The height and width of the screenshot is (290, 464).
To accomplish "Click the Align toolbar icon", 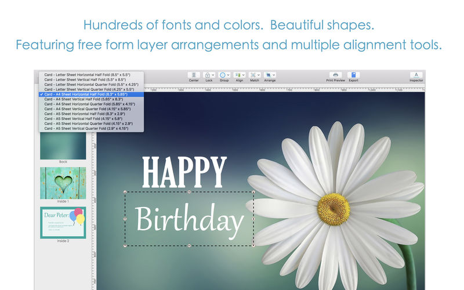I will (x=238, y=75).
